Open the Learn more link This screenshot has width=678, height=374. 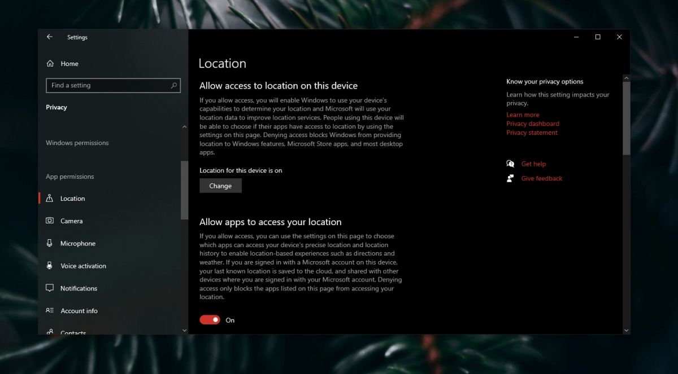click(523, 115)
